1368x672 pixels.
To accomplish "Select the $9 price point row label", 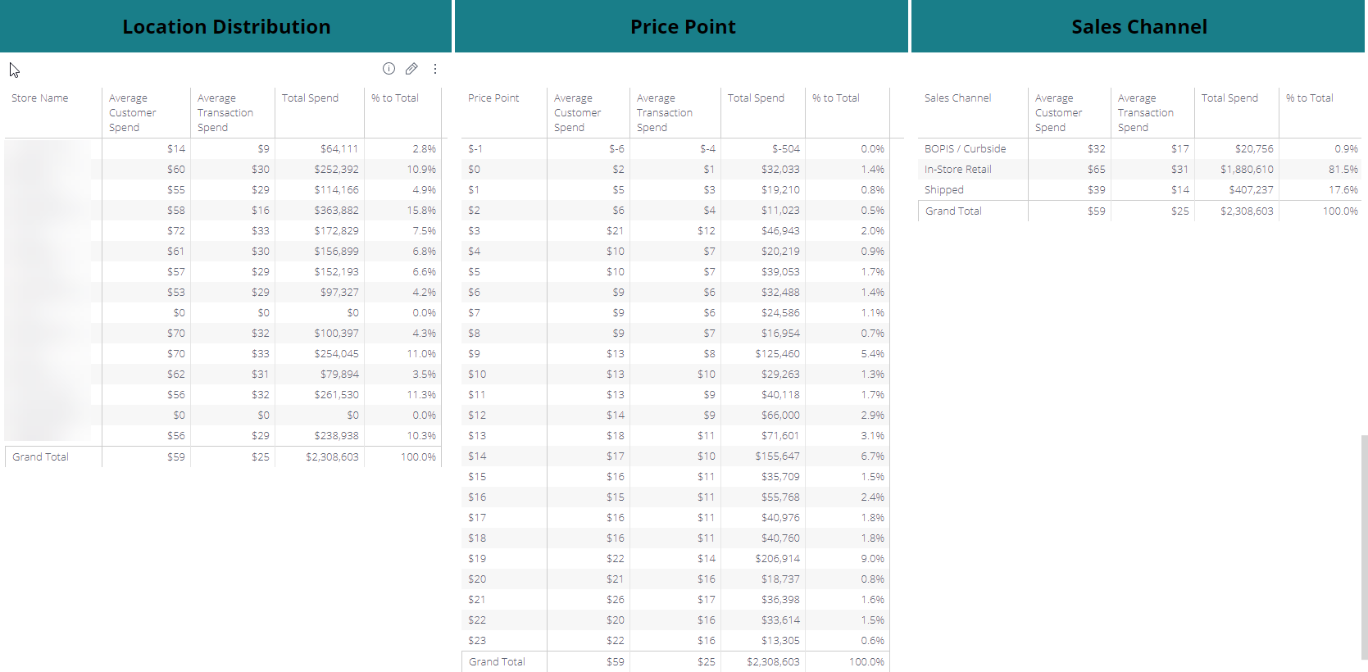I will click(x=474, y=354).
